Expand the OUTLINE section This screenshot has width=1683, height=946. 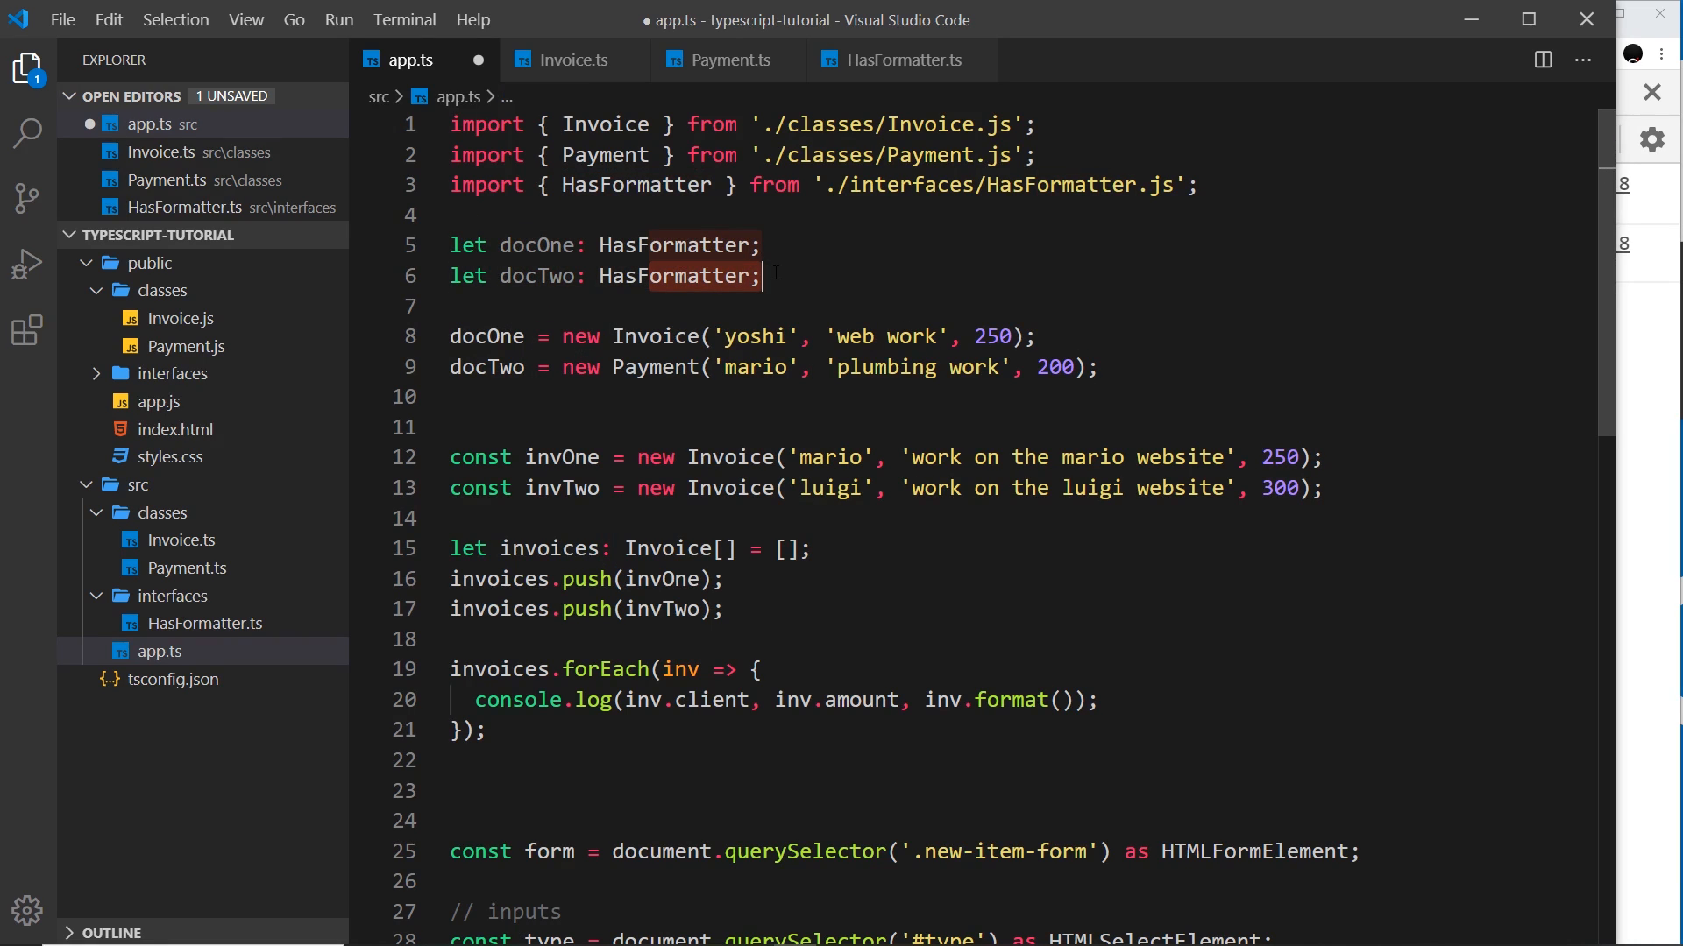click(69, 933)
